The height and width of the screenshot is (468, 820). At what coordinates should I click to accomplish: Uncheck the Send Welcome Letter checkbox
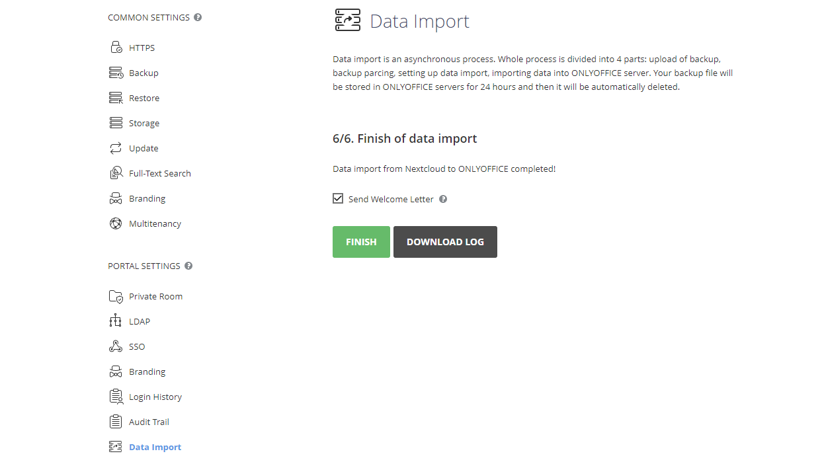(x=338, y=198)
